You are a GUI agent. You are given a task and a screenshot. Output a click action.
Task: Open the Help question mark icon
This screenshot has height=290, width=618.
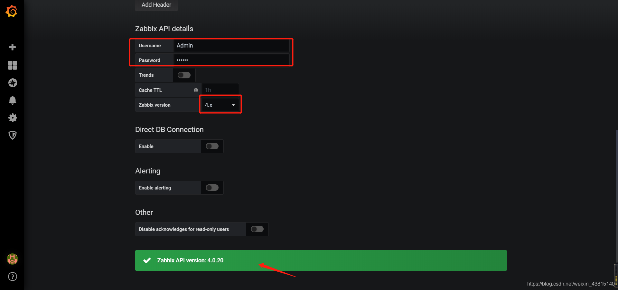pyautogui.click(x=13, y=277)
